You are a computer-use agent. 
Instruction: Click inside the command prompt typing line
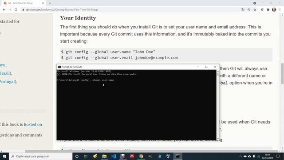click(x=85, y=80)
